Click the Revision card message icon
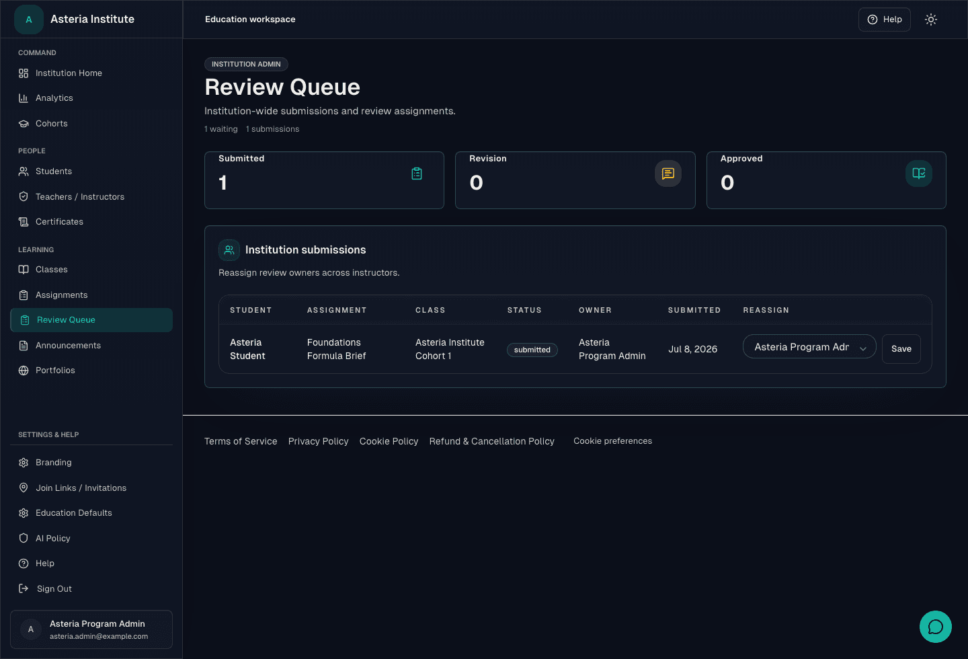968x659 pixels. (668, 173)
